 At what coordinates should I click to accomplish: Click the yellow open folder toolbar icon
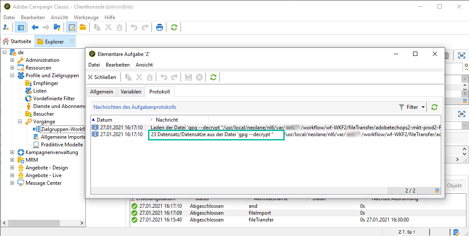pyautogui.click(x=83, y=27)
